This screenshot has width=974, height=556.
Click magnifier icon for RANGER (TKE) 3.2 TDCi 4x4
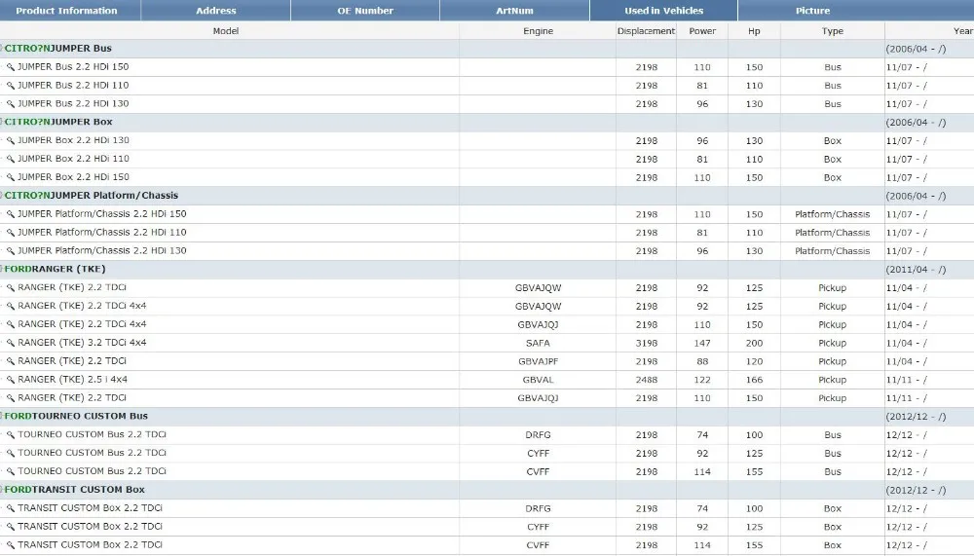tap(11, 343)
